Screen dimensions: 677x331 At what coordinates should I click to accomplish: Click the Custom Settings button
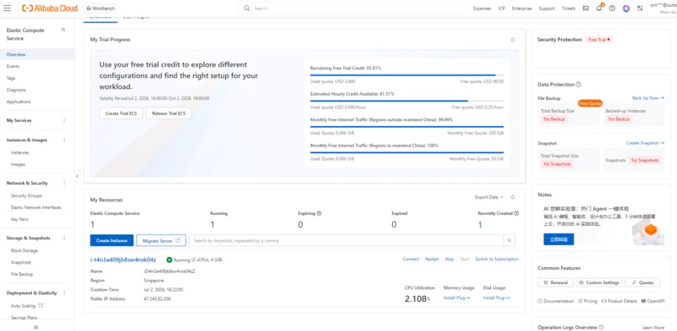599,282
